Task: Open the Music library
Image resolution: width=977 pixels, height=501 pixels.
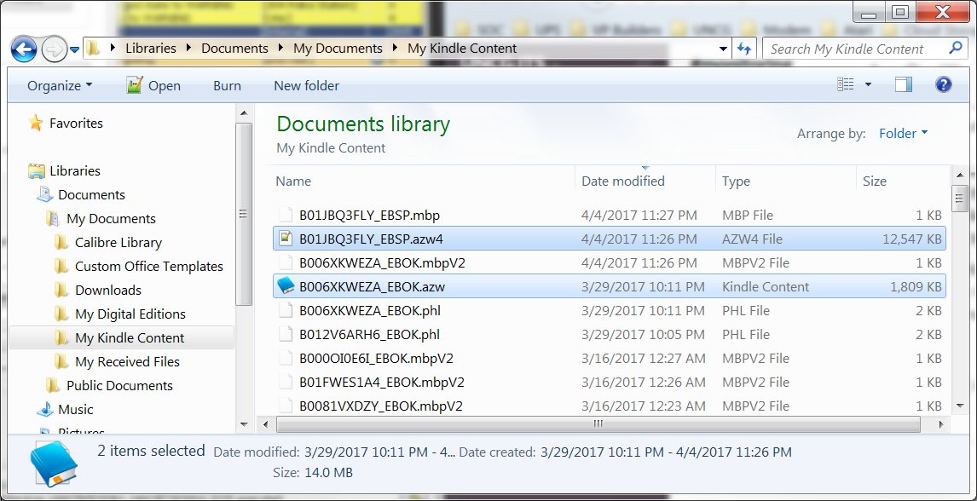Action: click(75, 410)
